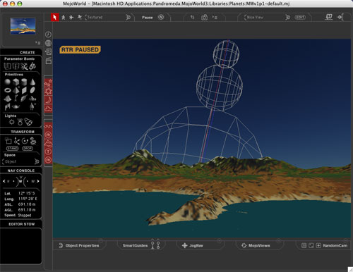Image resolution: width=353 pixels, height=272 pixels.
Task: Open the Object space dropdown
Action: [20, 161]
